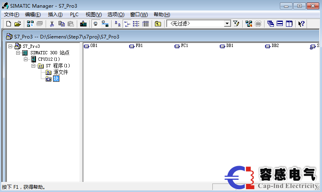
Task: Click the Cascade windows icon
Action: [271, 24]
